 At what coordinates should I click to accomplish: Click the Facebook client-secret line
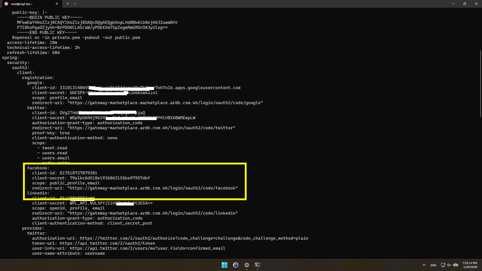pyautogui.click(x=91, y=178)
